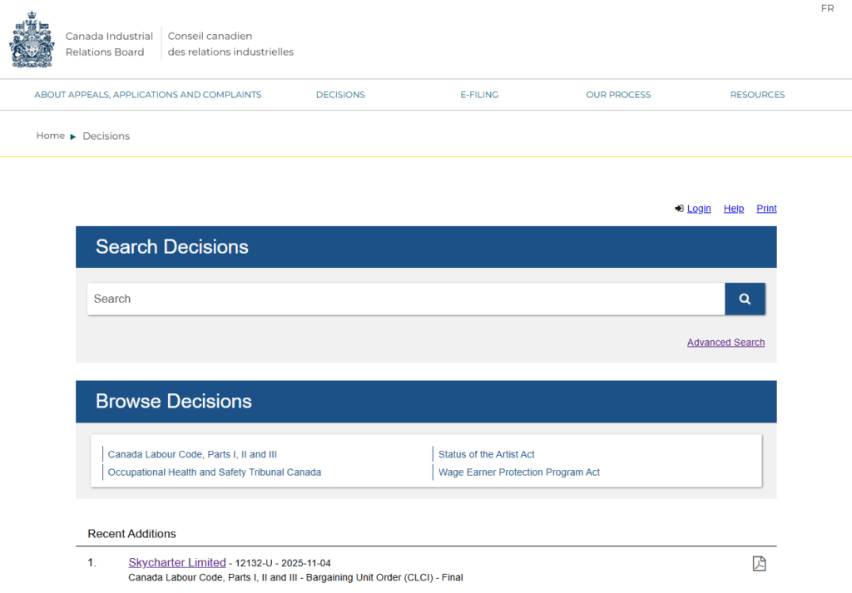Browse Canada Labour Code, Parts I, II and III
This screenshot has width=852, height=593.
[192, 455]
